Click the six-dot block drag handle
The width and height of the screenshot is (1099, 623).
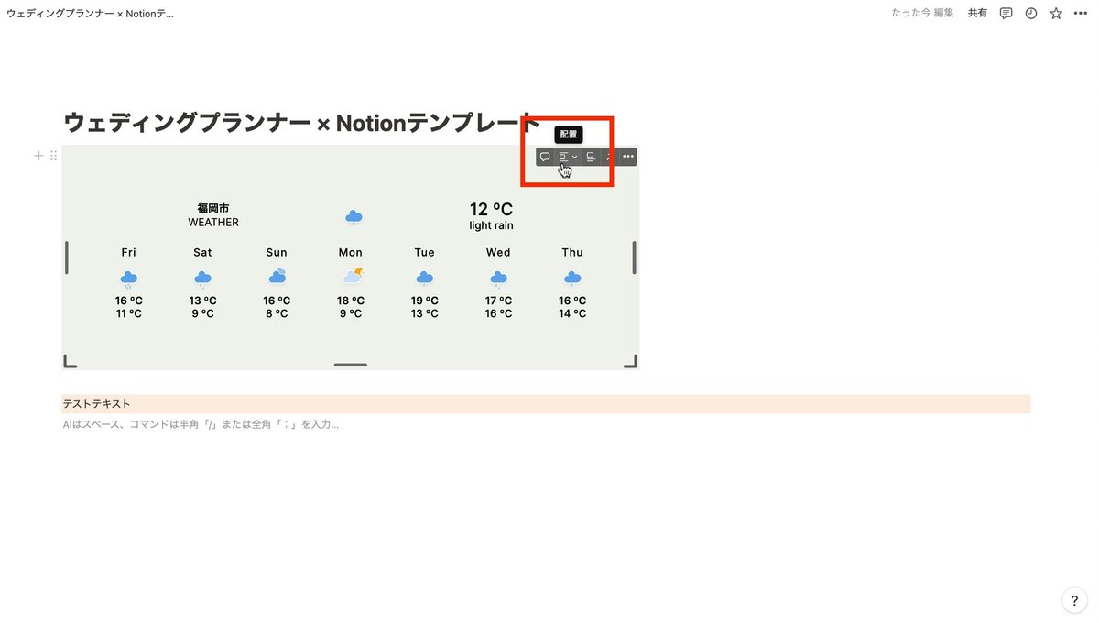(x=53, y=156)
